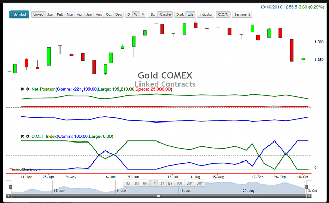Open Net Position settings gear
This screenshot has width=329, height=203.
pos(28,89)
